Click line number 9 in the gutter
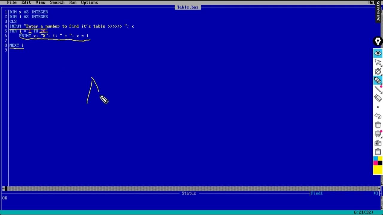The height and width of the screenshot is (215, 383). [x=6, y=50]
